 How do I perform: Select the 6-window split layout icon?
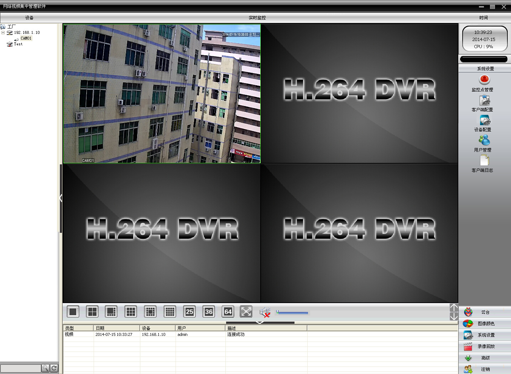point(111,312)
